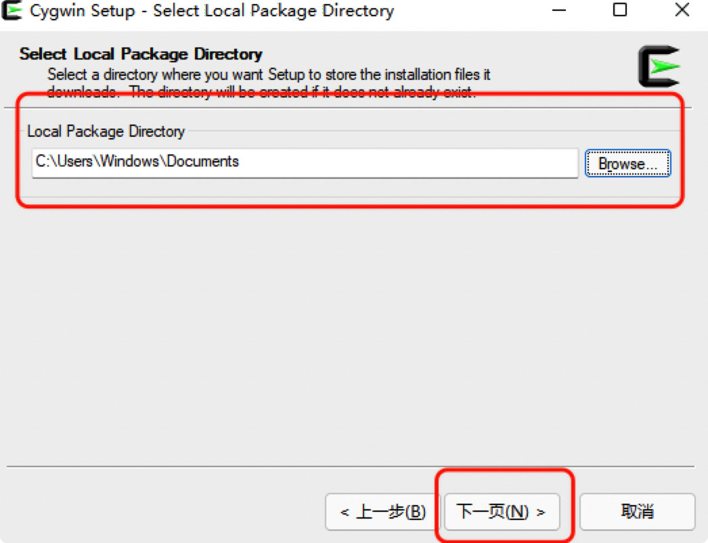The height and width of the screenshot is (543, 708).
Task: Focus the Local Package Directory path field
Action: coord(406,162)
